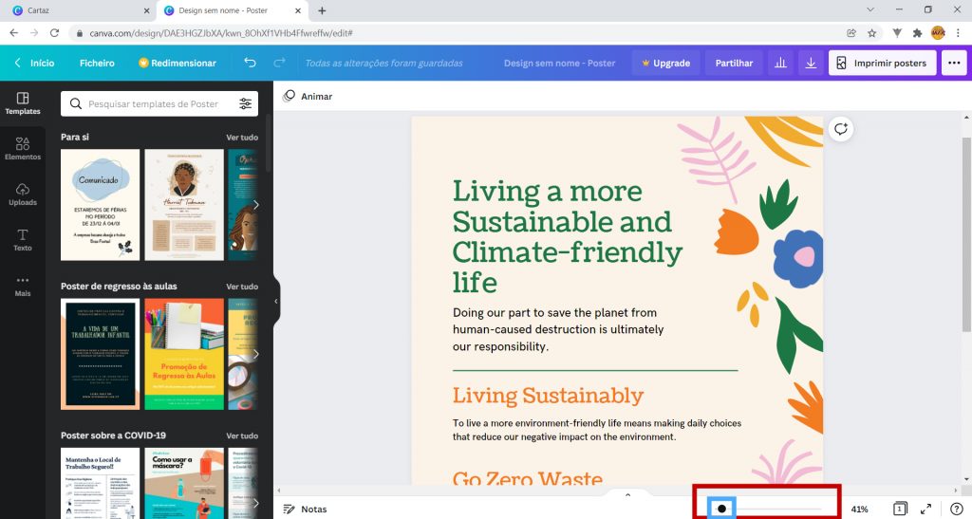This screenshot has width=972, height=519.
Task: Open the Uploads side panel
Action: (x=23, y=195)
